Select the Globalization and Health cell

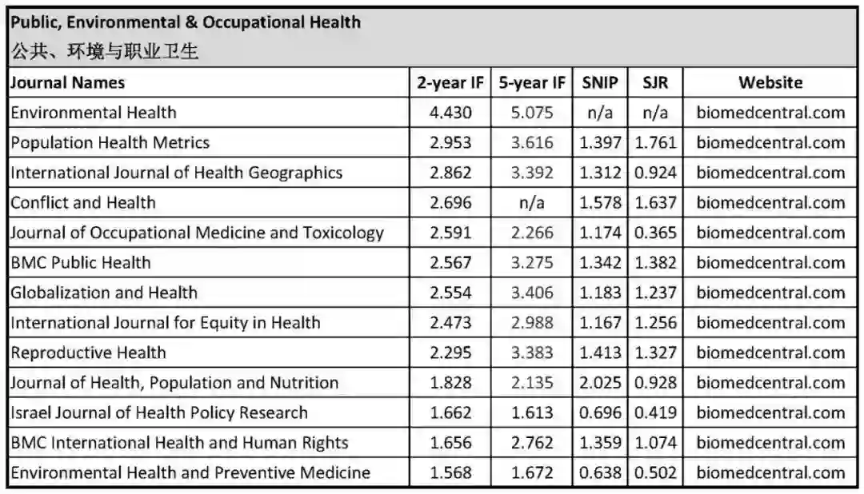pos(104,293)
